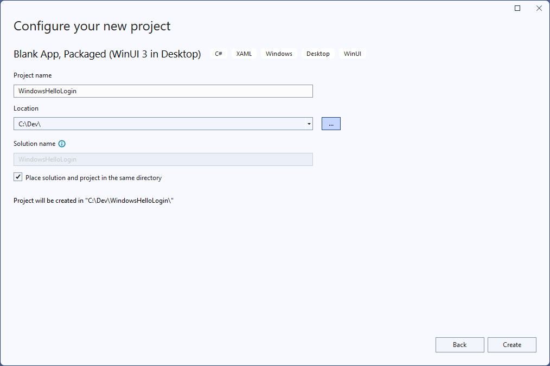The image size is (550, 366).
Task: Click the Desktop tag badge
Action: (318, 54)
